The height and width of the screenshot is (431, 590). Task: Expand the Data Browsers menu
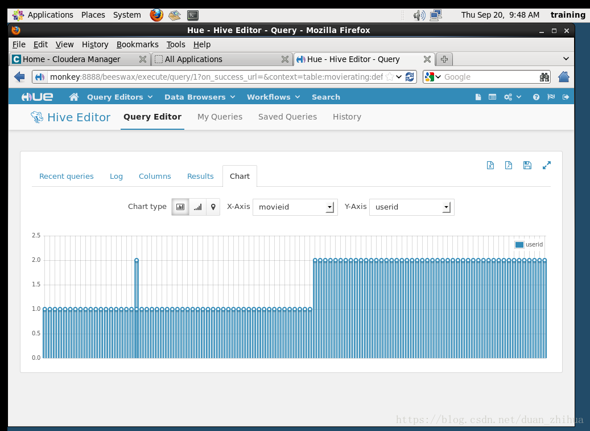[x=200, y=97]
